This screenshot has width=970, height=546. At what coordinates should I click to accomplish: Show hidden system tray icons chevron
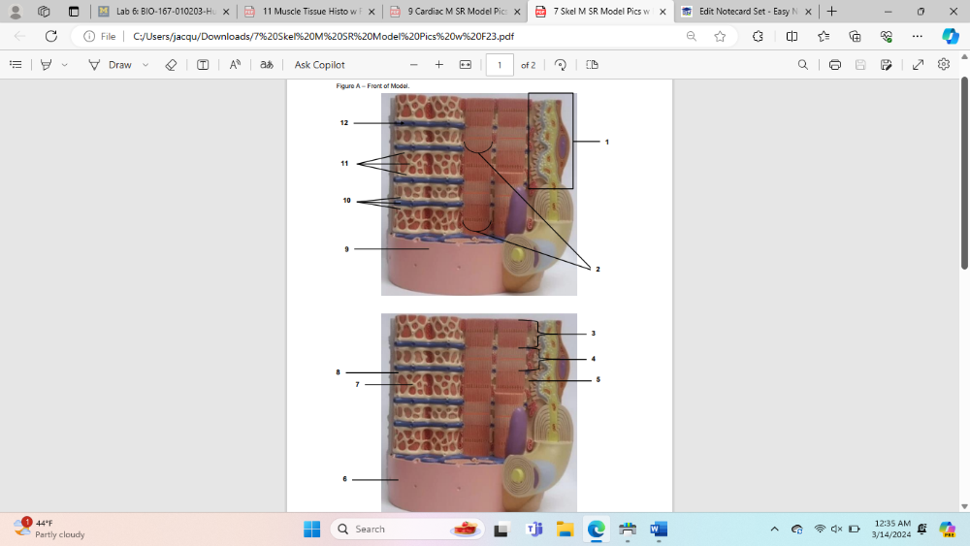click(x=774, y=530)
